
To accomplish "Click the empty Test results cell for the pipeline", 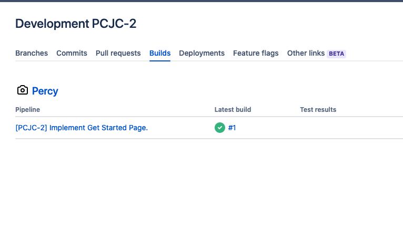I will pyautogui.click(x=337, y=128).
